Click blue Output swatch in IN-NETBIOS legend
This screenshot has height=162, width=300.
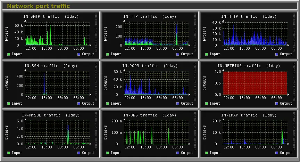pos(277,104)
